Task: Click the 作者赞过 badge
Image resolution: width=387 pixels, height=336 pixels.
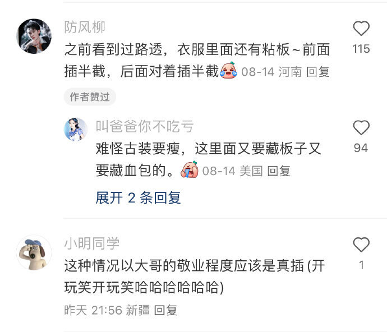Action: (x=90, y=97)
